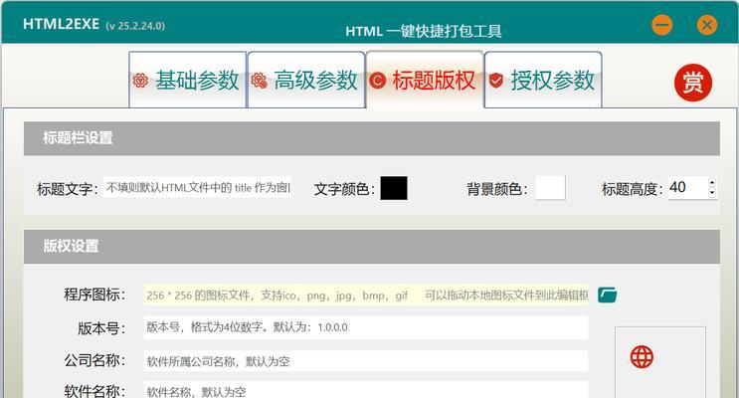Viewport: 739px width, 398px height.
Task: Close the HTML2EXE window
Action: [707, 25]
